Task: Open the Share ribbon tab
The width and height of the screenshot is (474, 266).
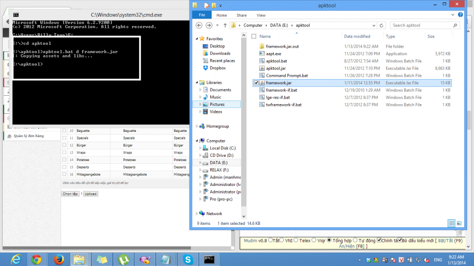Action: tap(242, 15)
